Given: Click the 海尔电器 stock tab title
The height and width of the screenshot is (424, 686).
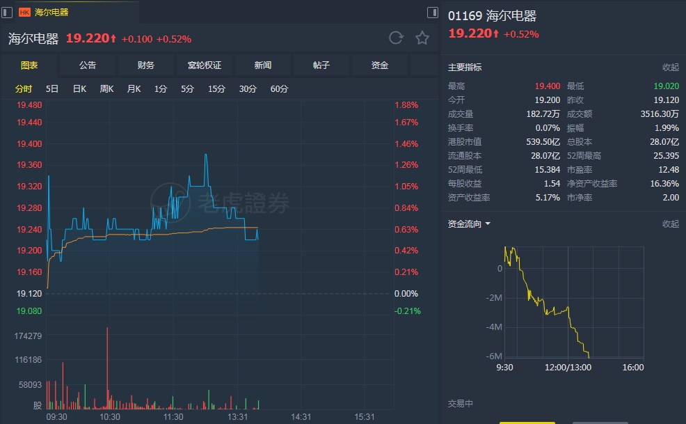Looking at the screenshot, I should [x=51, y=13].
